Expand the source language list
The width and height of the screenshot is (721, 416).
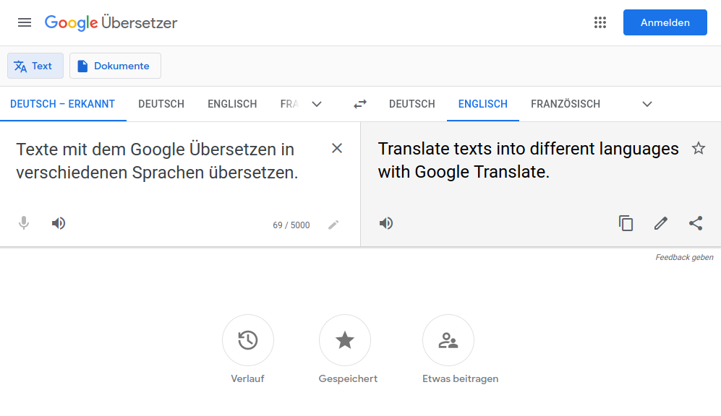(x=317, y=104)
